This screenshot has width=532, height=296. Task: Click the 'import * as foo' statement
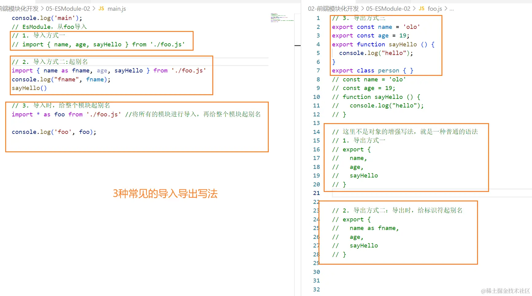pos(66,114)
